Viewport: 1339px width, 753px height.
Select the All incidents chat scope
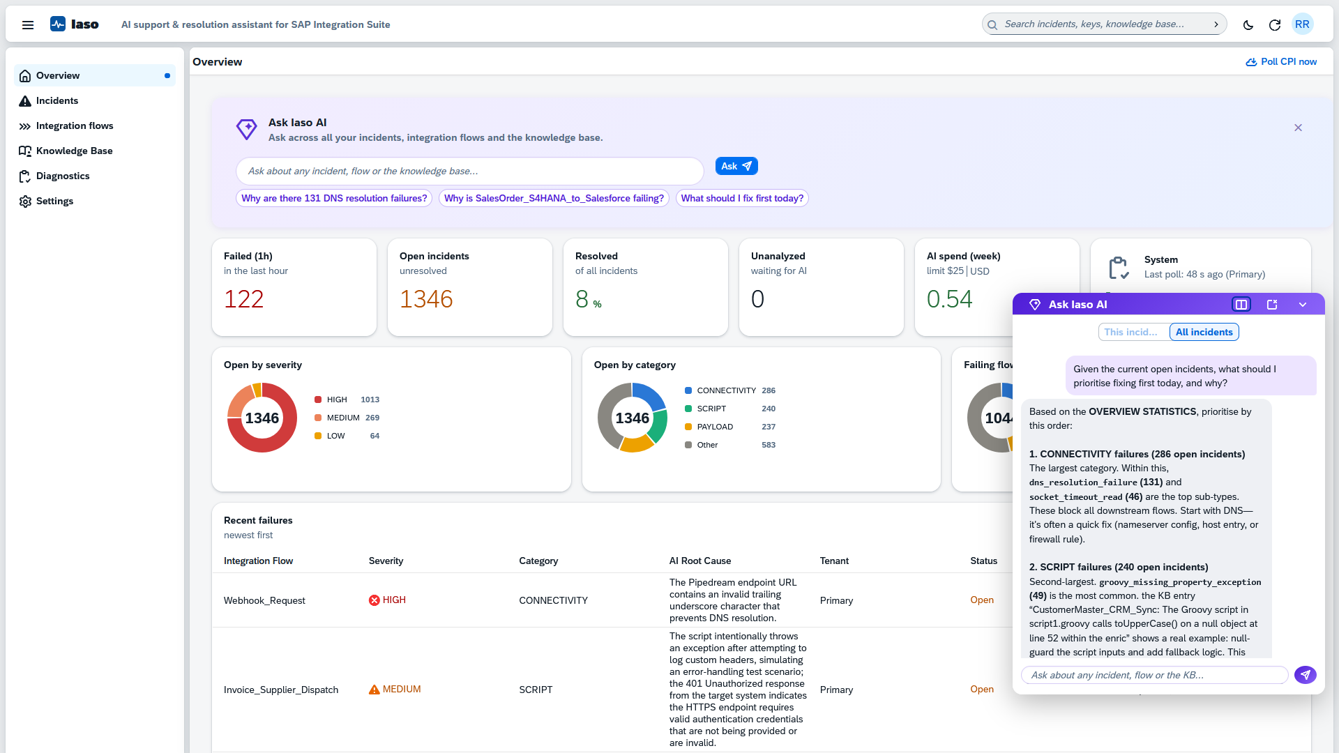click(1204, 332)
